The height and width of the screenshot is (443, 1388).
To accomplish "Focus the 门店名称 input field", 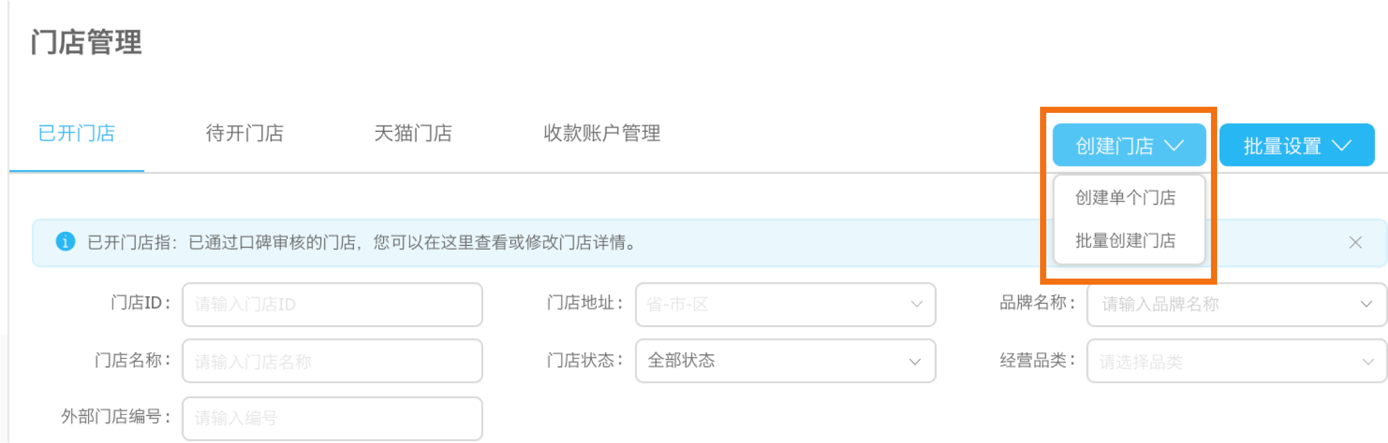I will pyautogui.click(x=333, y=361).
